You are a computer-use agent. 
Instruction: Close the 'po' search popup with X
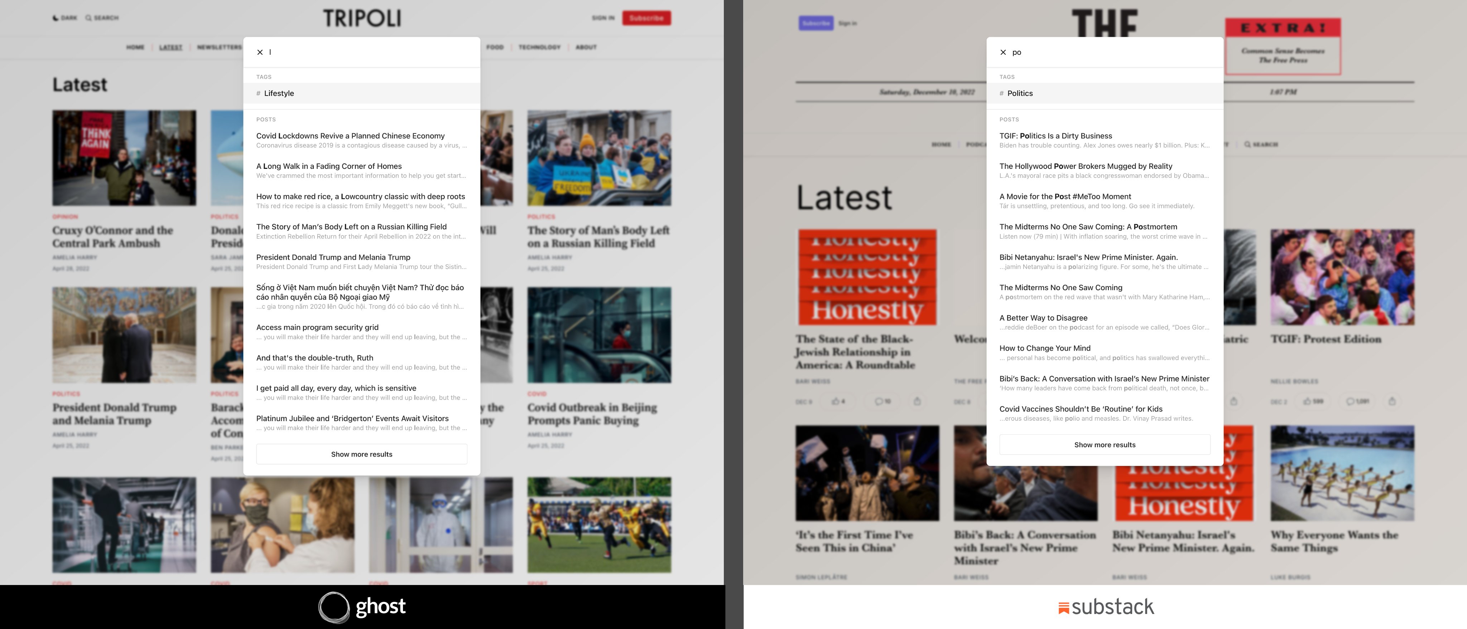click(1003, 52)
